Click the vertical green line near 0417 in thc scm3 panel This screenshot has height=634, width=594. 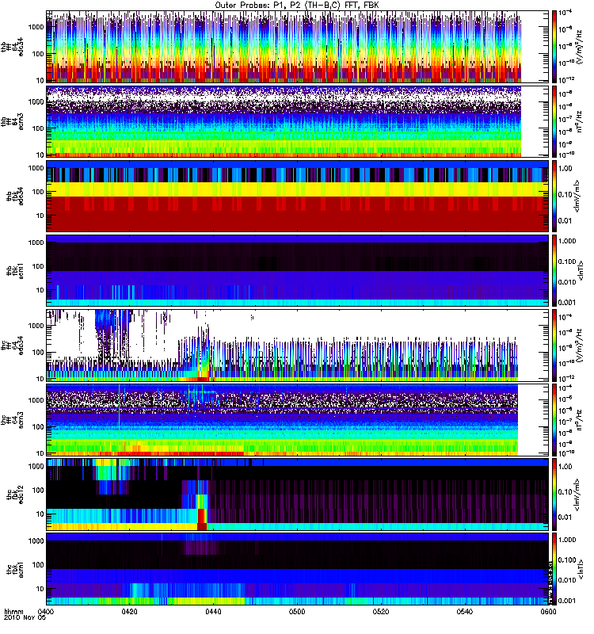tap(120, 408)
